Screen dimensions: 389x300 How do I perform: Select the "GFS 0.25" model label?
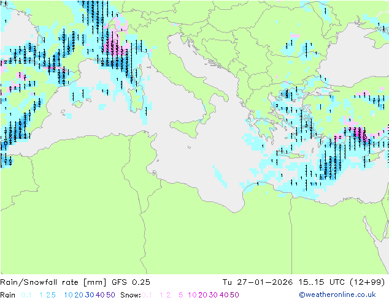point(131,282)
